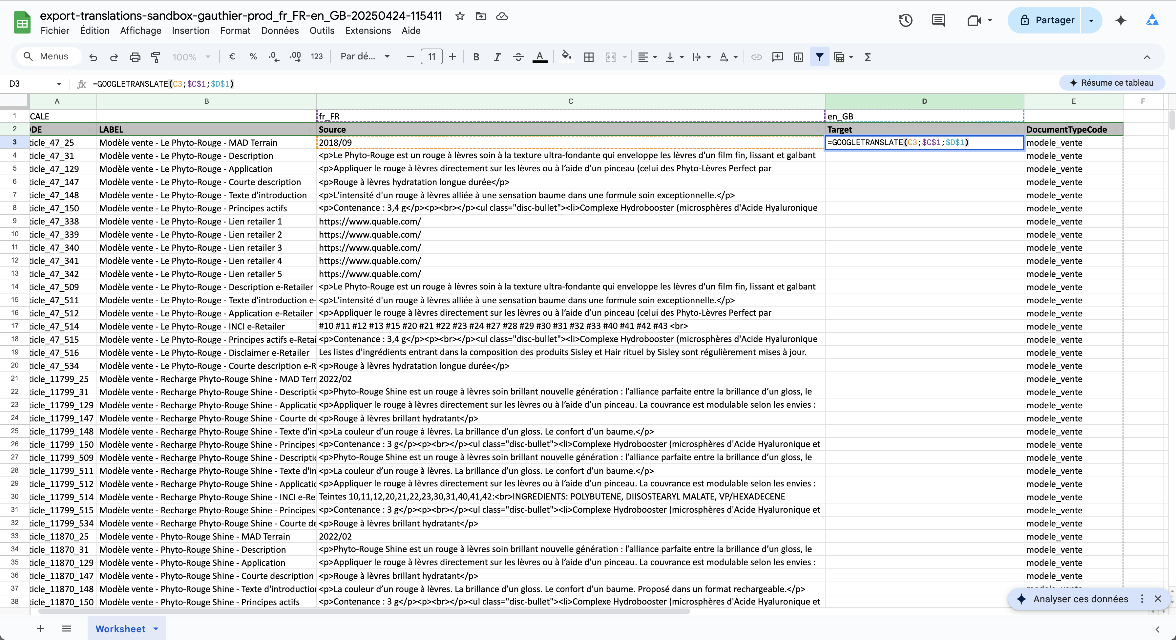Screen dimensions: 1176x640
Task: Star this spreadsheet document
Action: pyautogui.click(x=460, y=16)
